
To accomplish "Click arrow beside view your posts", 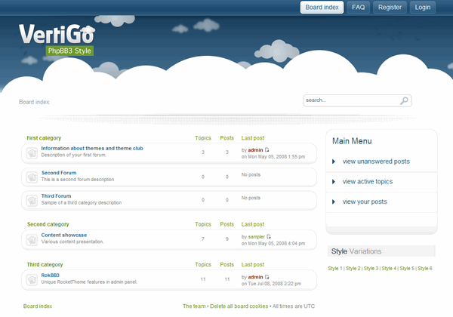I will point(334,202).
